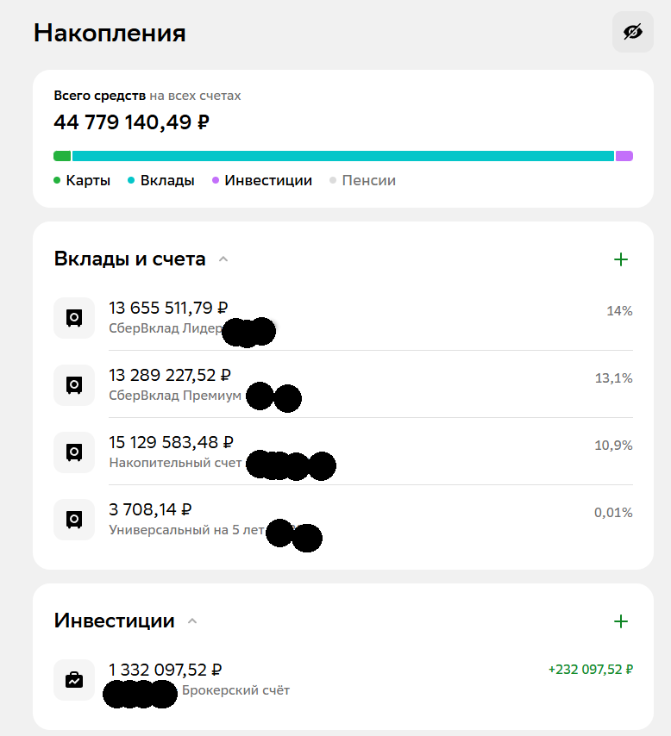Image resolution: width=671 pixels, height=736 pixels.
Task: Select the Инвестиции legend item
Action: 262,181
